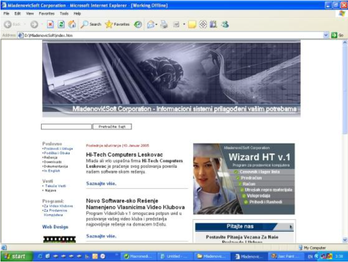Switch to Macromedia taskbar button
The height and width of the screenshot is (262, 348).
click(139, 256)
